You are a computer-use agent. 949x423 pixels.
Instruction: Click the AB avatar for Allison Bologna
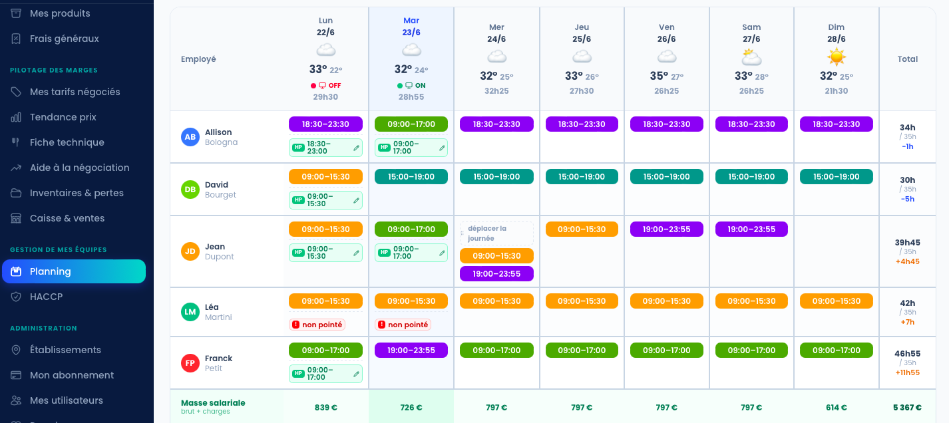190,137
